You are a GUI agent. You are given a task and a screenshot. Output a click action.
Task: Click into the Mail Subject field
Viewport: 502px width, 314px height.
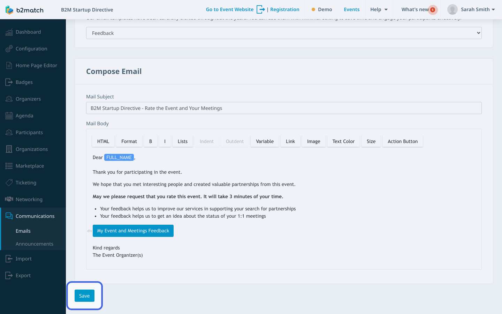284,108
